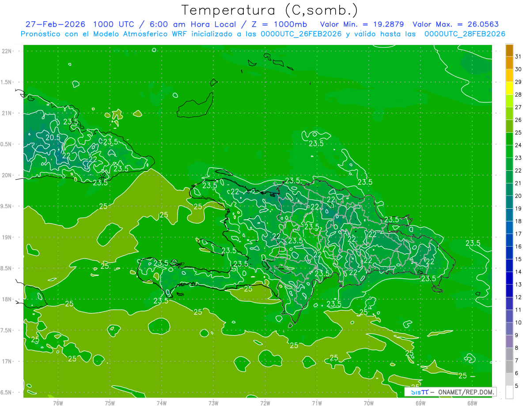Click the 75W longitude axis label
Image resolution: width=530 pixels, height=409 pixels.
coord(110,403)
